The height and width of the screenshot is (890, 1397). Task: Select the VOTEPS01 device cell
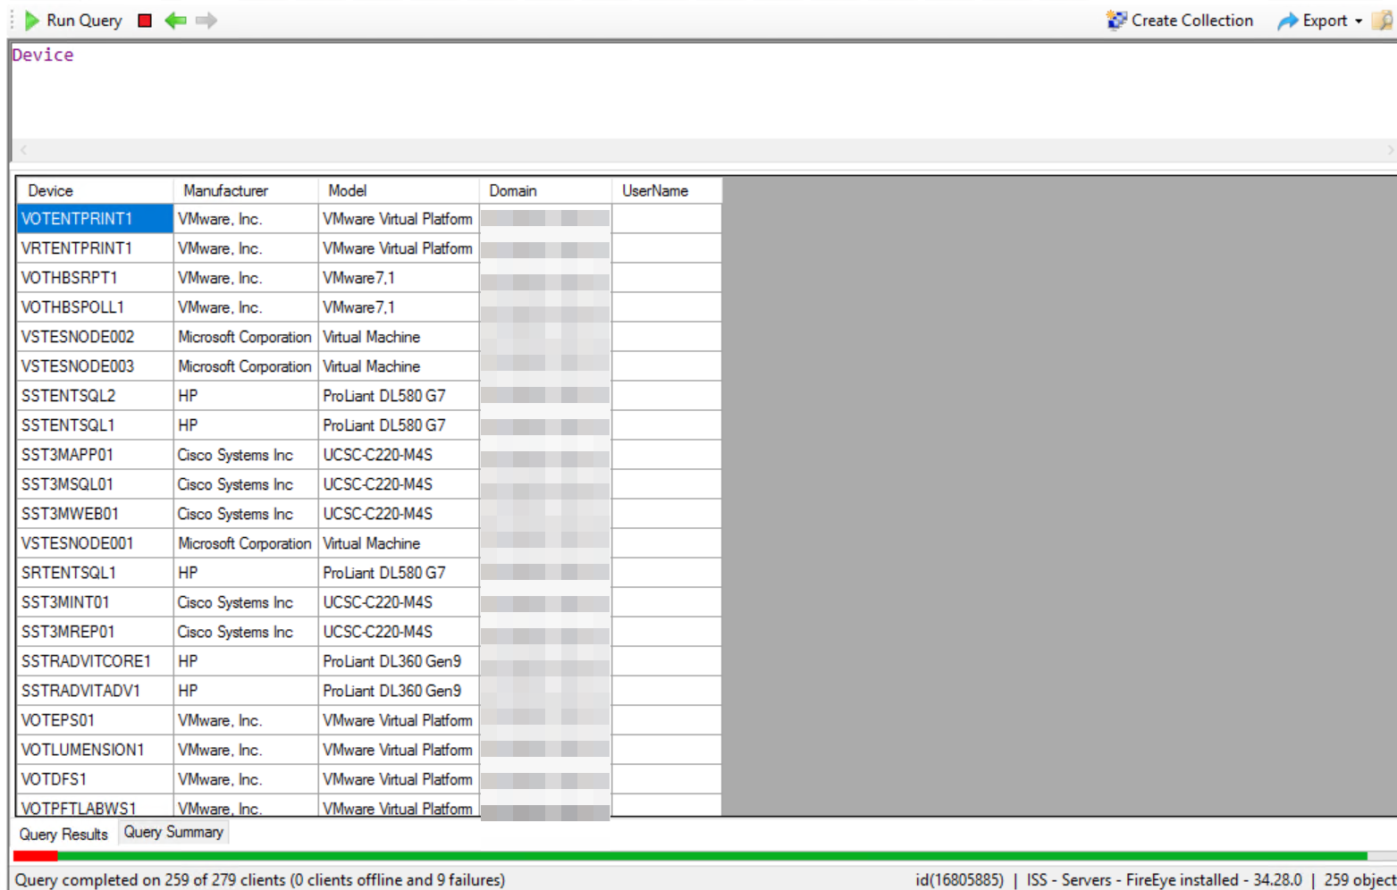95,720
